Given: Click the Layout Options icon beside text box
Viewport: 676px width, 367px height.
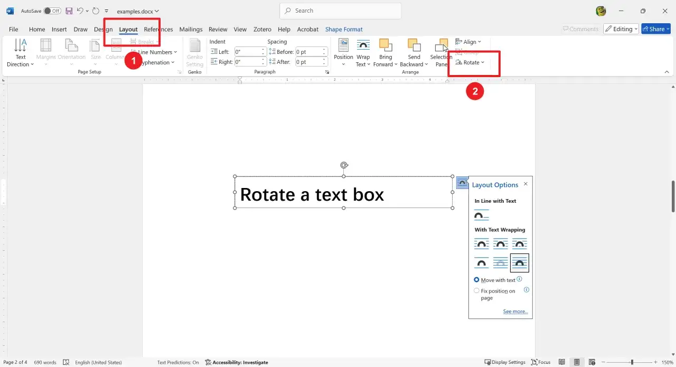Looking at the screenshot, I should pyautogui.click(x=462, y=183).
